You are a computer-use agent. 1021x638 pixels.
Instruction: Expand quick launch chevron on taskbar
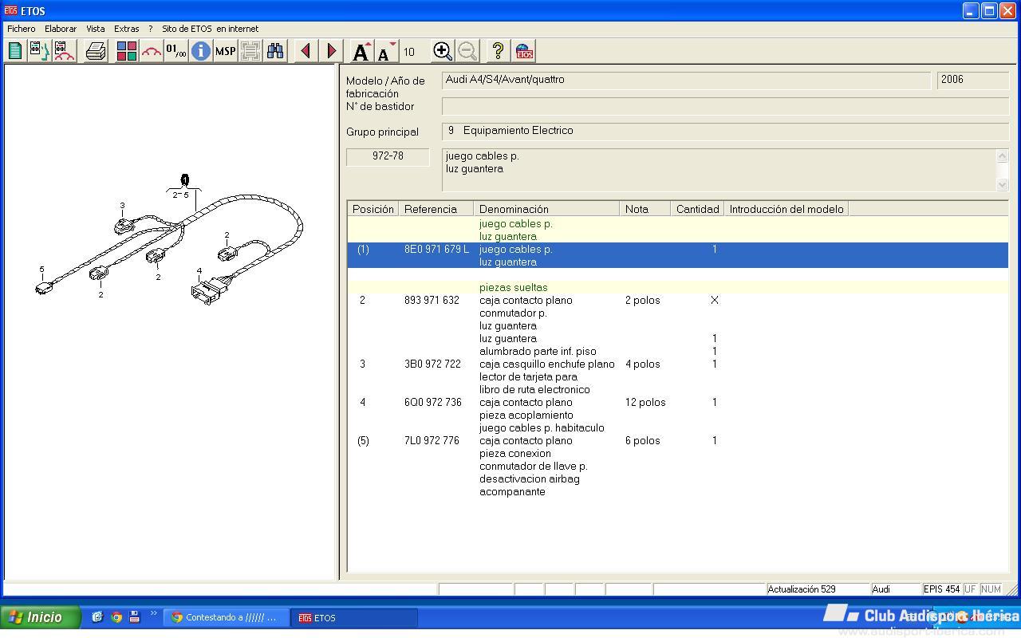[153, 615]
